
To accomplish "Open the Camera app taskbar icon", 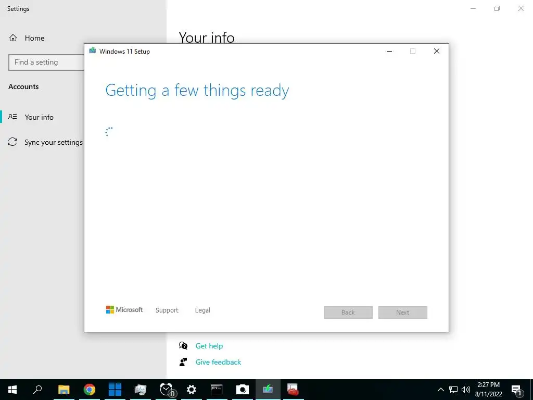I will (243, 390).
